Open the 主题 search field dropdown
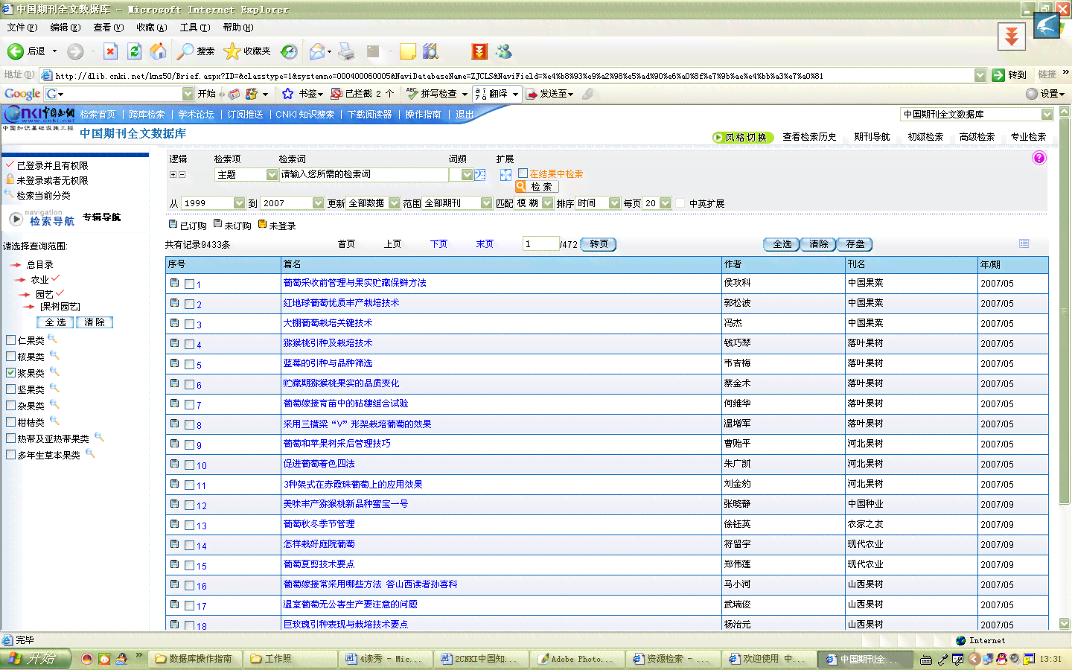Viewport: 1072px width, 670px height. coord(272,174)
